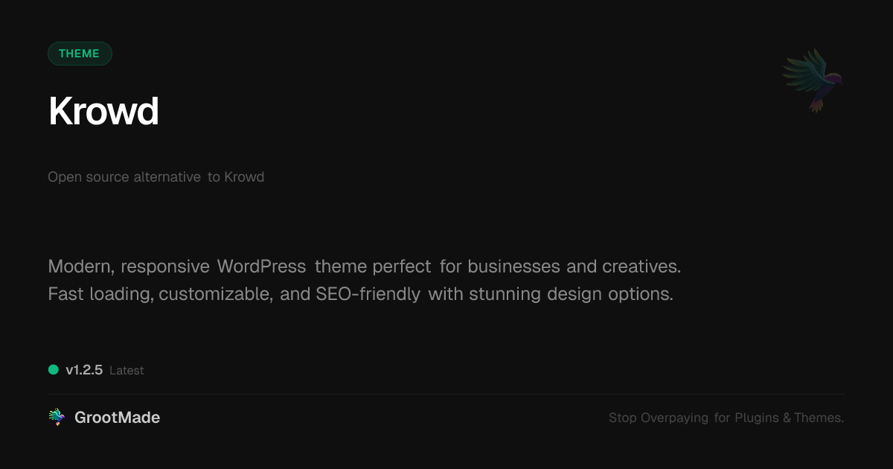Click the "Open source alternative" subtitle

coord(124,177)
